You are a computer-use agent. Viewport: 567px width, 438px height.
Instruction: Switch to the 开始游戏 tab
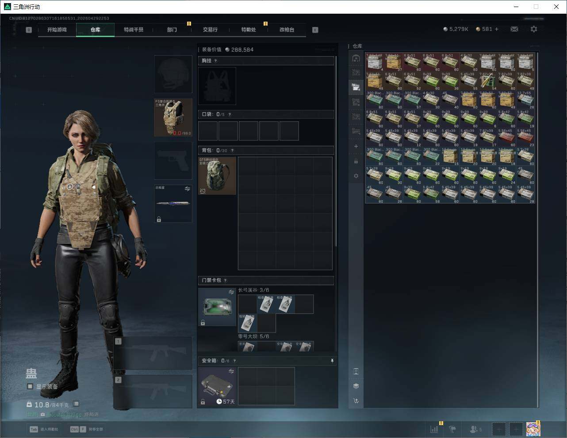click(x=57, y=30)
